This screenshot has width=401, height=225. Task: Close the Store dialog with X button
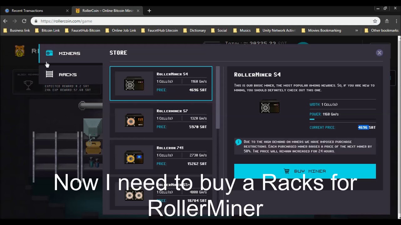(x=379, y=53)
